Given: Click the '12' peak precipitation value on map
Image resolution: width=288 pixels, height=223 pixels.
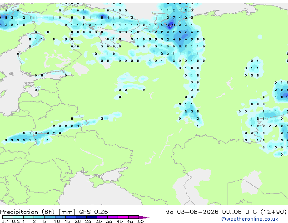Looking at the screenshot, I should (x=168, y=25).
